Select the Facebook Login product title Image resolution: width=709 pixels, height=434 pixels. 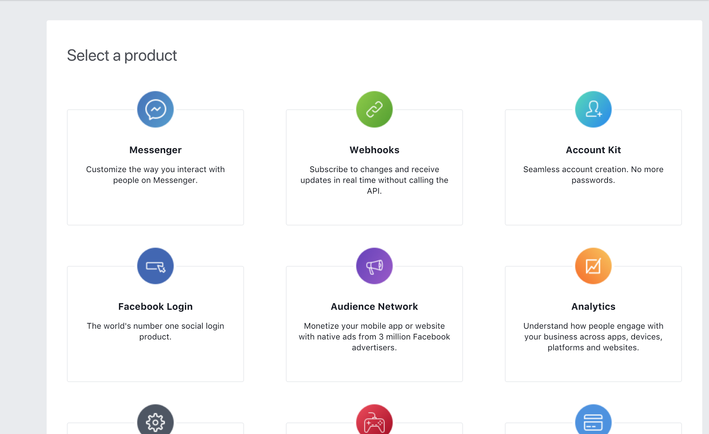pyautogui.click(x=156, y=307)
